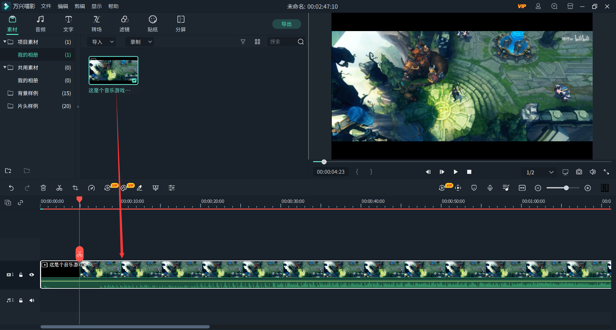Collapse the 共用素材 tree node
The height and width of the screenshot is (330, 616).
[x=5, y=67]
